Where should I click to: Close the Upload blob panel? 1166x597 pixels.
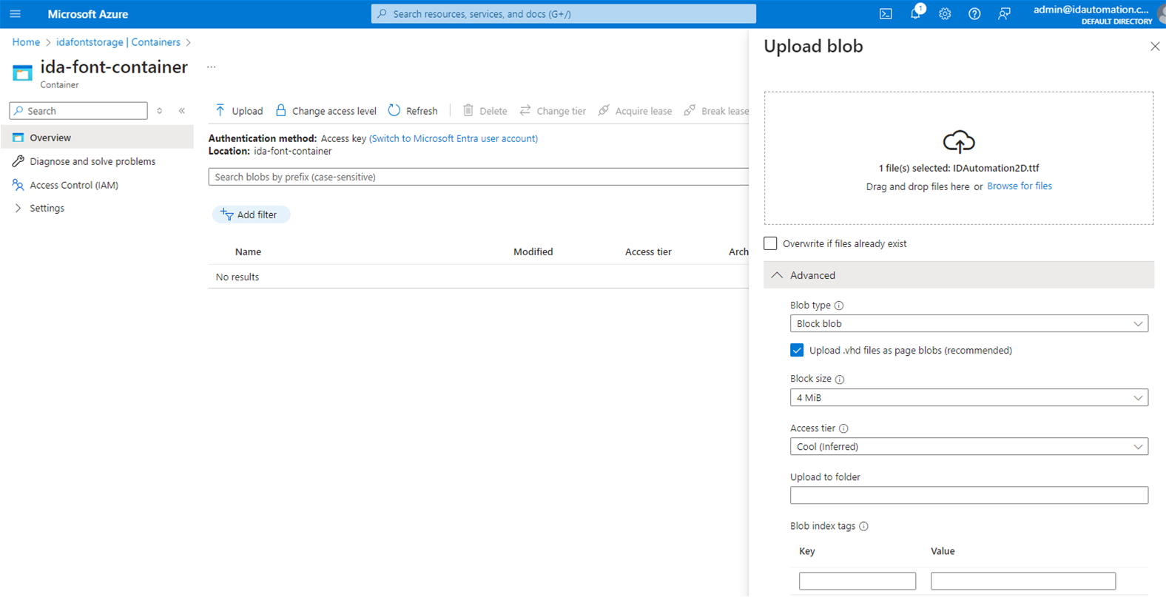1155,47
